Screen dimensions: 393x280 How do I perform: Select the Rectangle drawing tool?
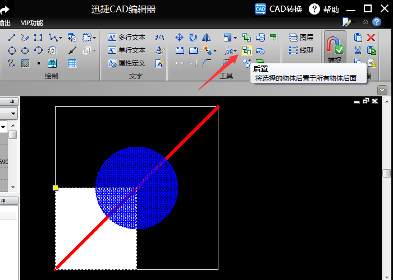(x=38, y=38)
